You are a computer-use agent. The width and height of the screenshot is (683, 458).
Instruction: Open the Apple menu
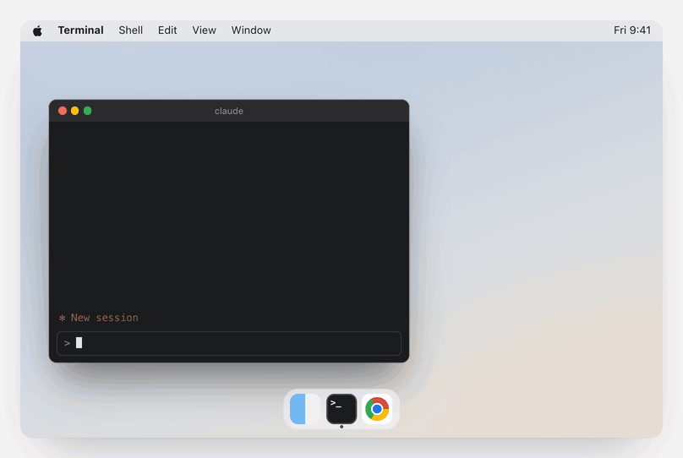click(37, 30)
